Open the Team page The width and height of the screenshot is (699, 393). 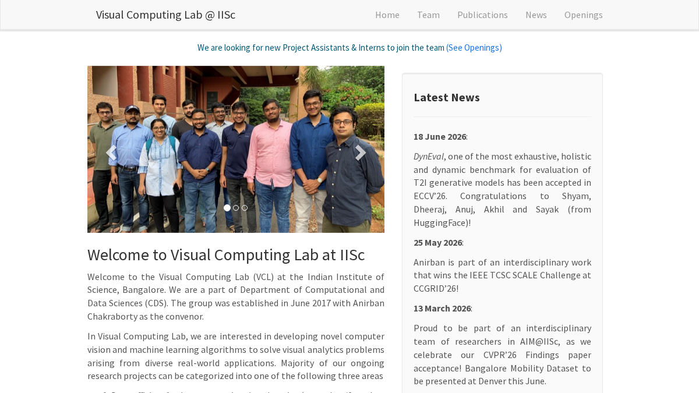point(428,15)
